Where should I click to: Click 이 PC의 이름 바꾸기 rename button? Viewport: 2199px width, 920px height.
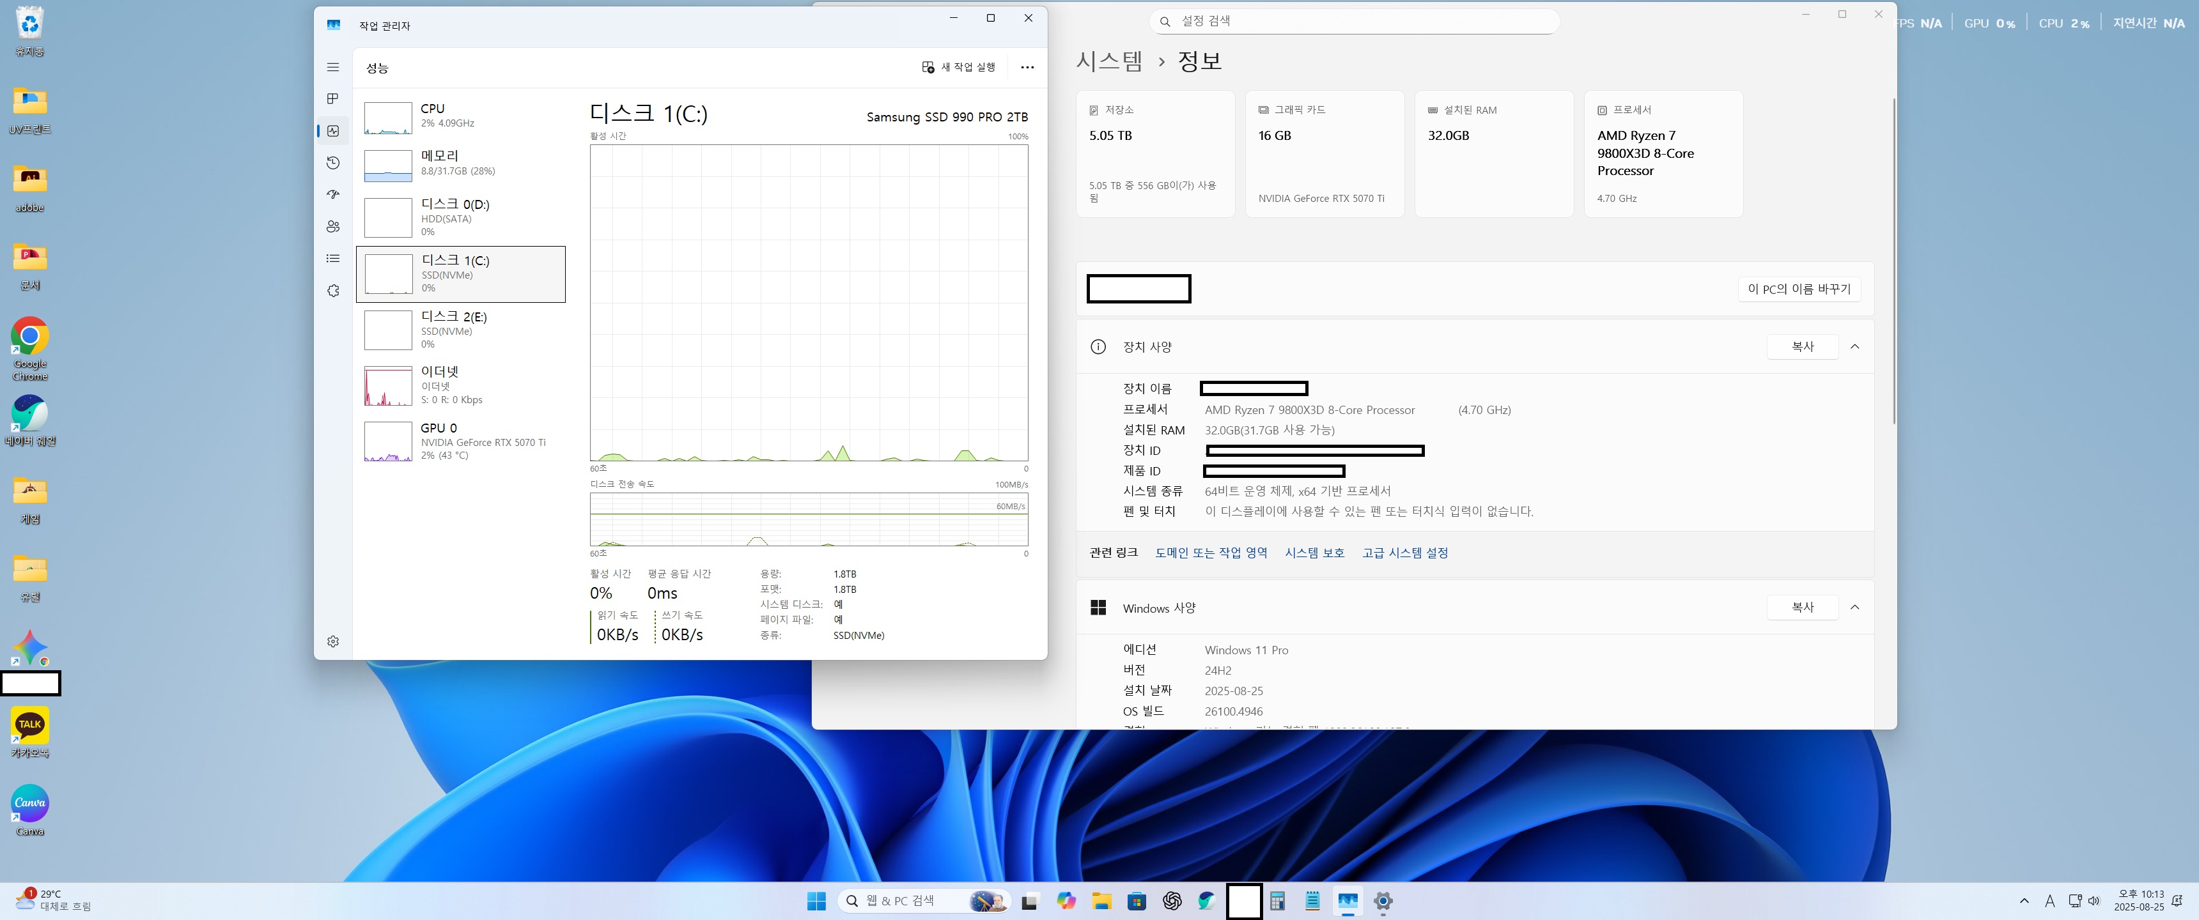pyautogui.click(x=1799, y=289)
